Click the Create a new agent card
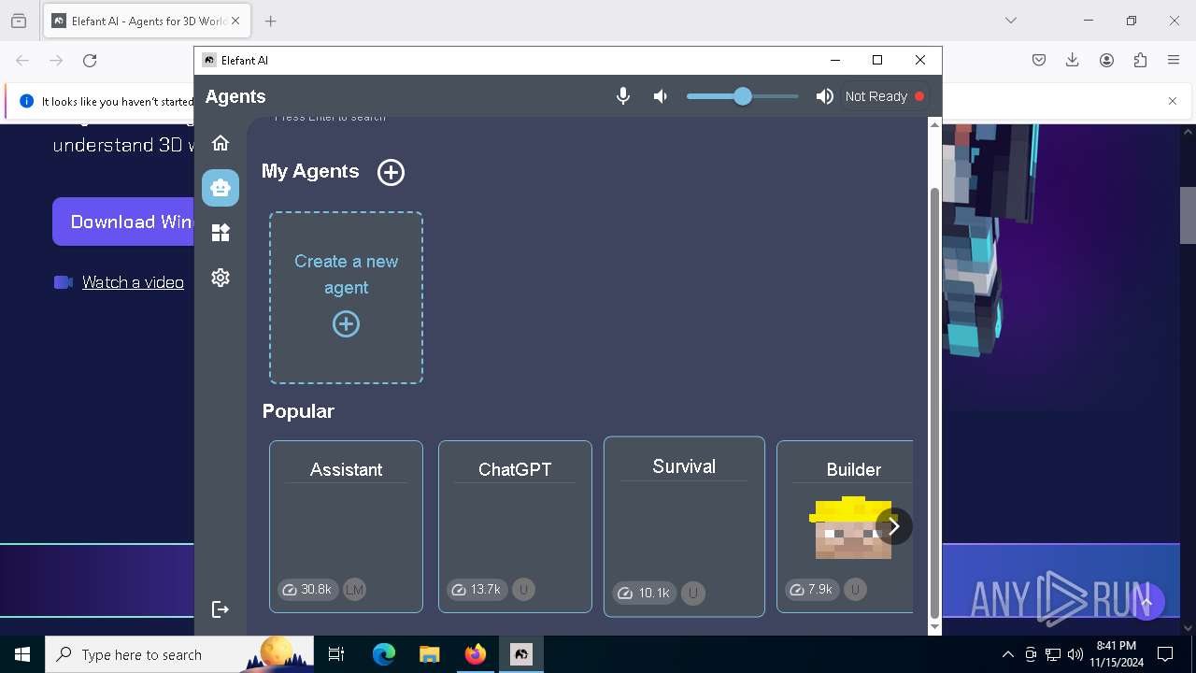The image size is (1196, 673). (x=346, y=297)
